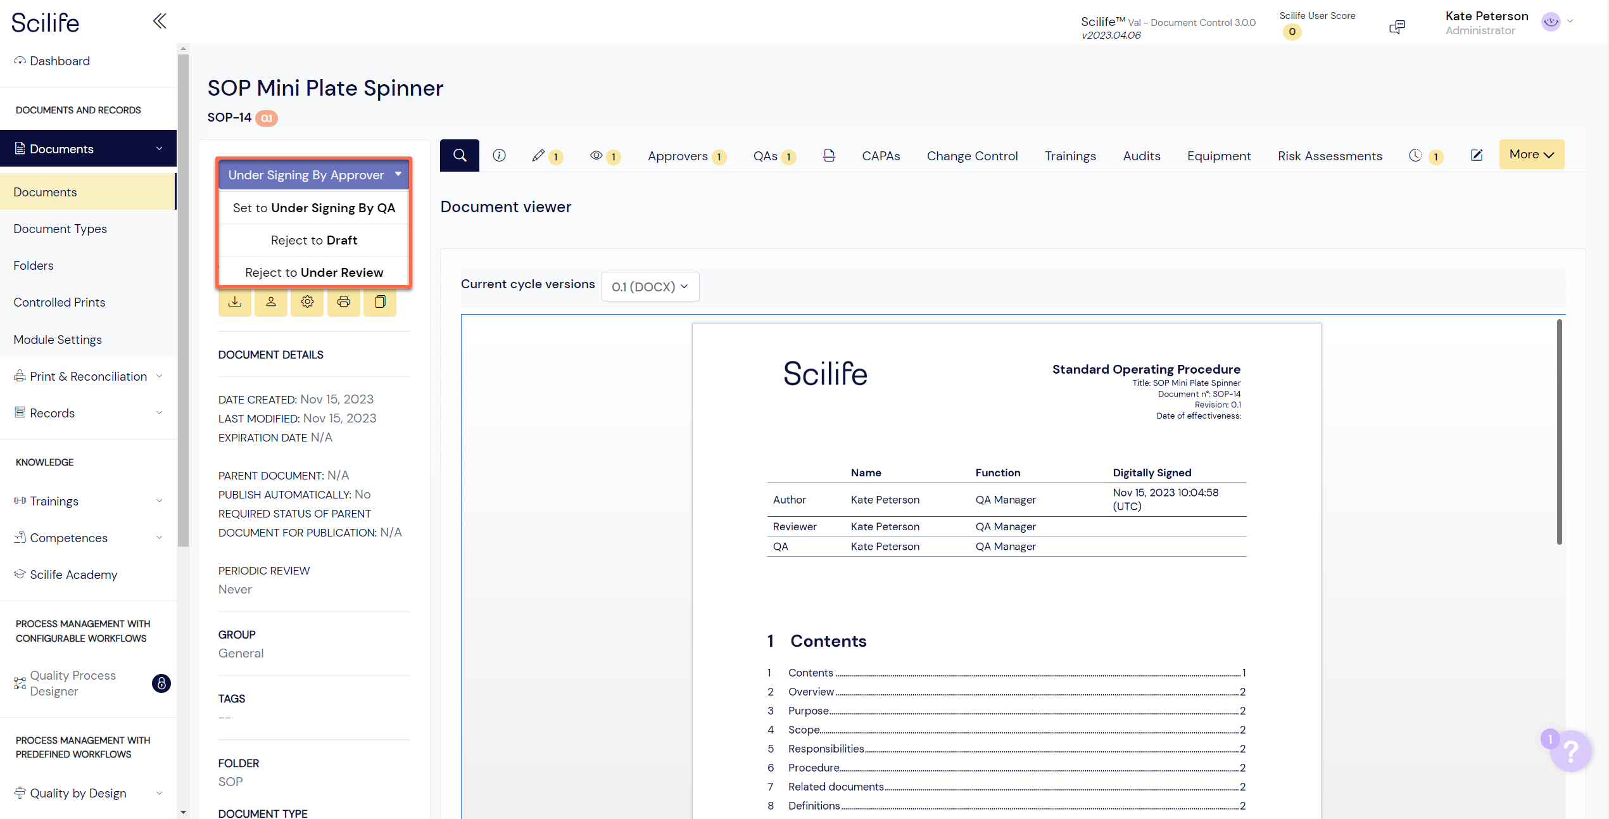The height and width of the screenshot is (819, 1609).
Task: Click the user permissions person icon button
Action: pyautogui.click(x=271, y=302)
